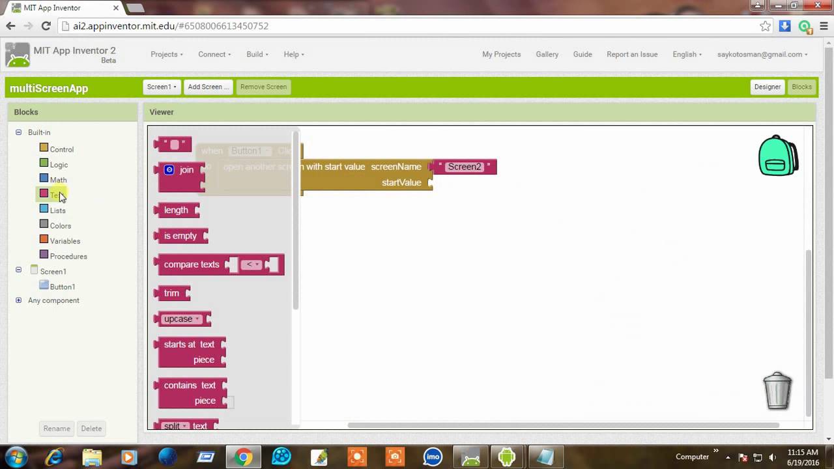
Task: Expand the Any component node
Action: (x=18, y=300)
